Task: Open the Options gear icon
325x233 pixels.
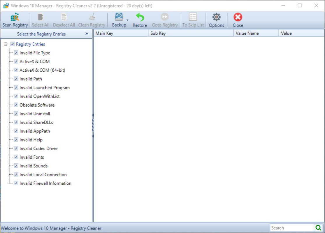Action: point(216,17)
